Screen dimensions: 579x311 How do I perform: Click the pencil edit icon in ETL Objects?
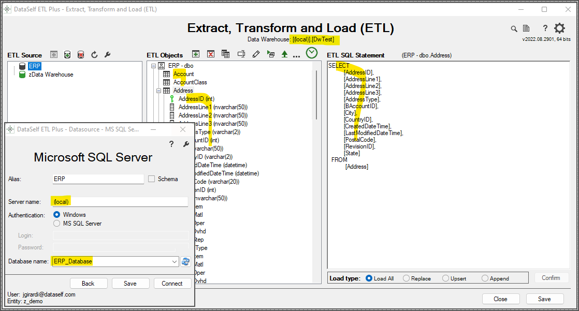click(256, 54)
